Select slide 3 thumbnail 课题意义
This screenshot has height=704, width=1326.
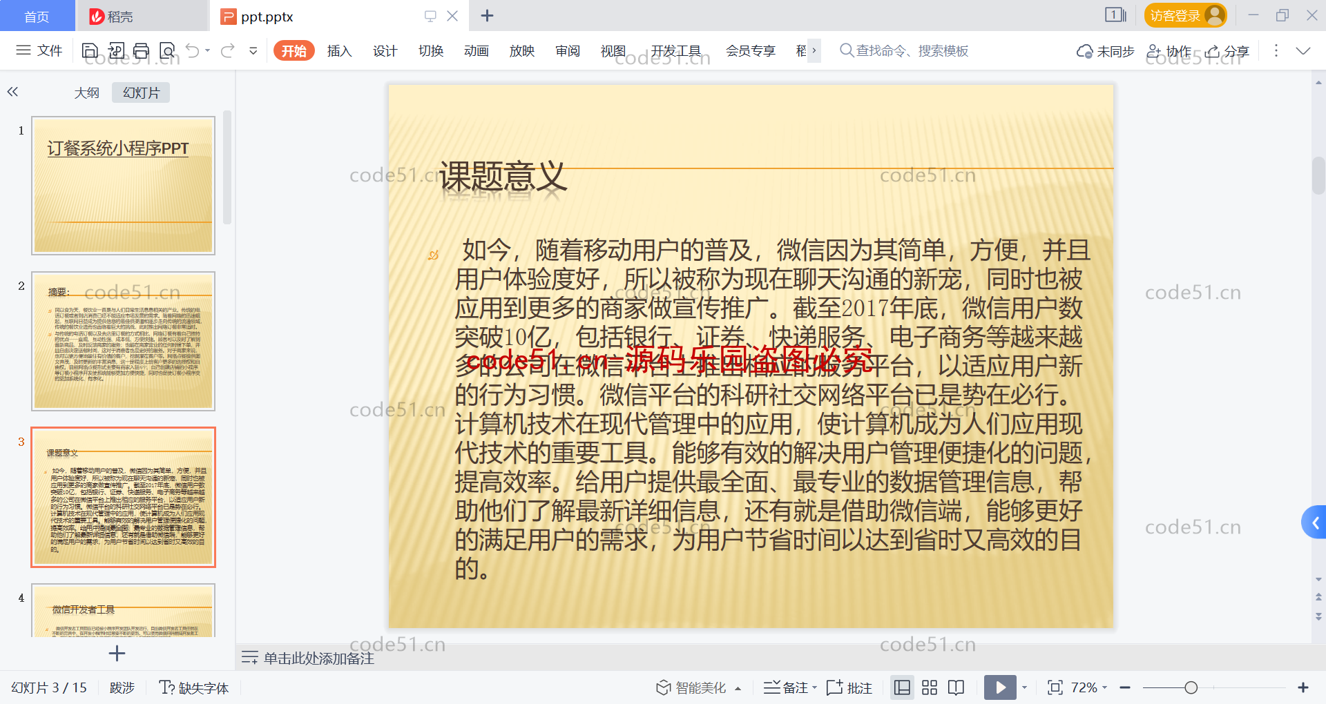pyautogui.click(x=123, y=497)
